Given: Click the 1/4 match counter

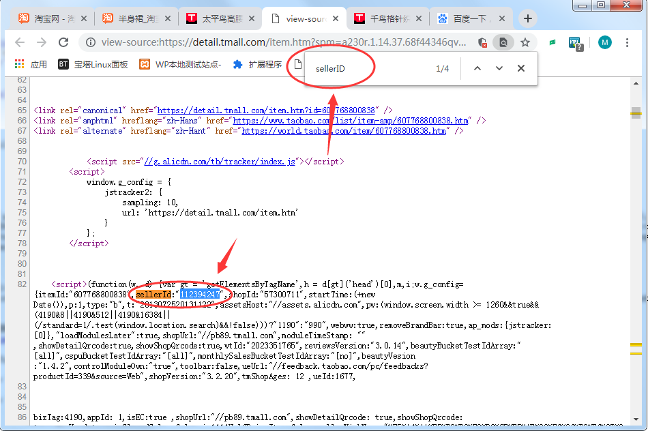Looking at the screenshot, I should pos(442,69).
